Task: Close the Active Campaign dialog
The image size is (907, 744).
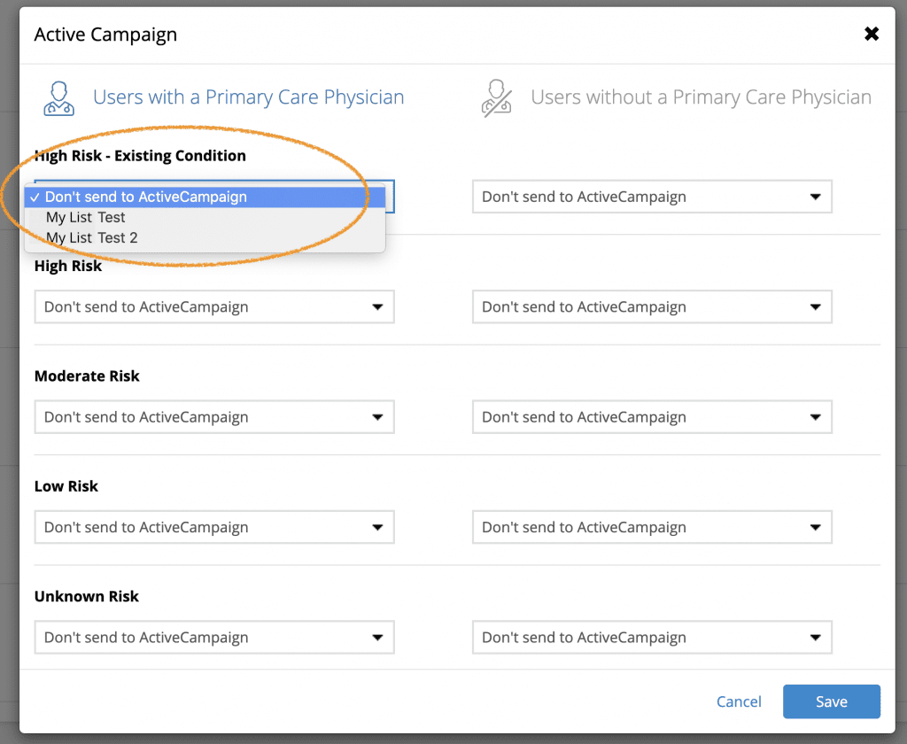Action: click(x=872, y=35)
